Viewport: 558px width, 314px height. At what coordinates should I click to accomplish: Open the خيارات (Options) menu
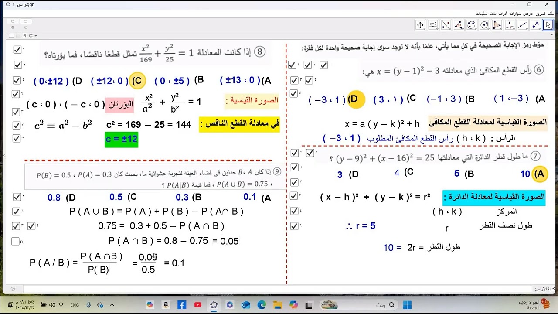(x=515, y=14)
